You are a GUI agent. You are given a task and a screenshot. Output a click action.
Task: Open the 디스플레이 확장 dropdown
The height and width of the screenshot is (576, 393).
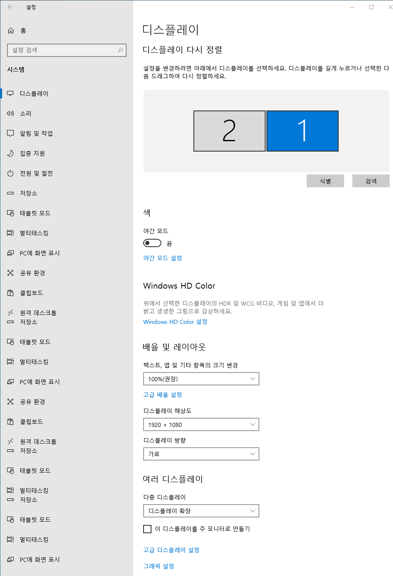coord(201,511)
